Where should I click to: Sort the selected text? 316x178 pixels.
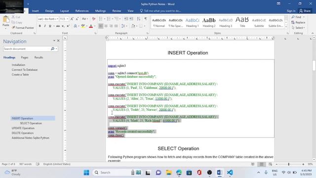pyautogui.click(x=138, y=19)
